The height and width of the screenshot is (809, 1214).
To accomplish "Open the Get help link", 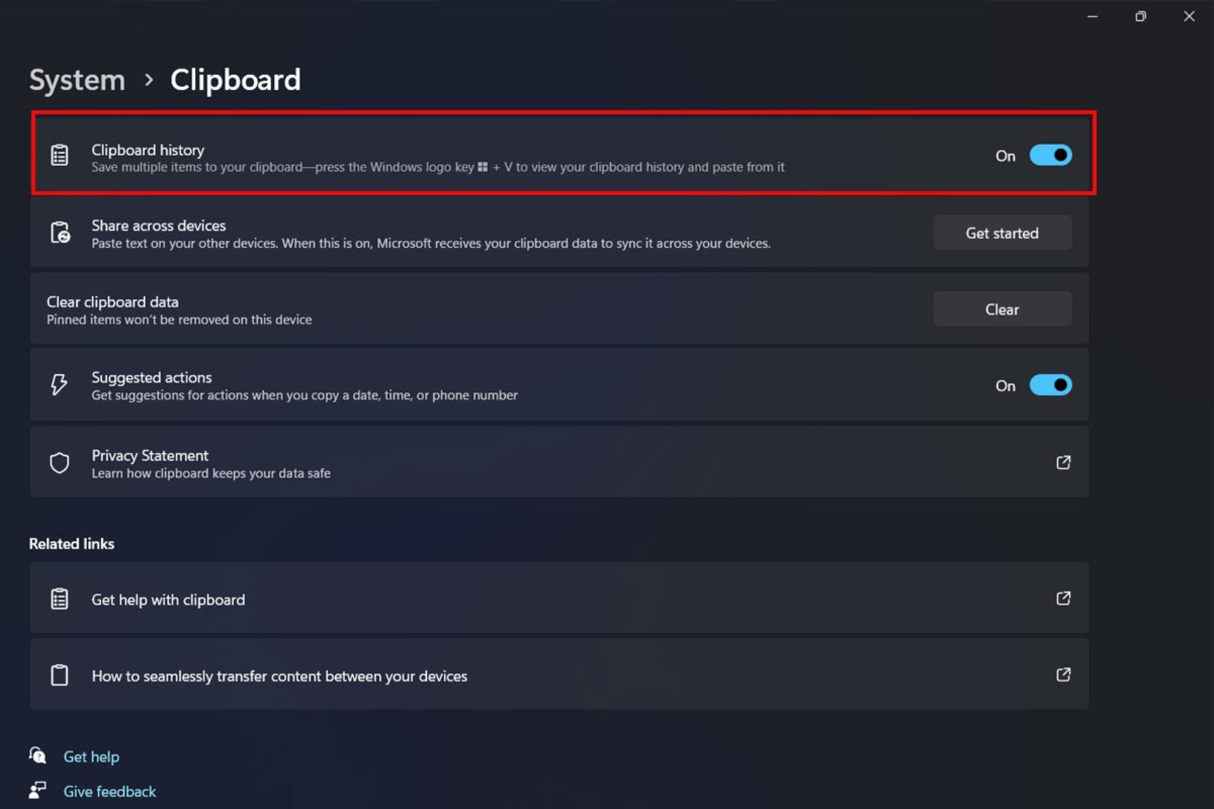I will pos(91,757).
